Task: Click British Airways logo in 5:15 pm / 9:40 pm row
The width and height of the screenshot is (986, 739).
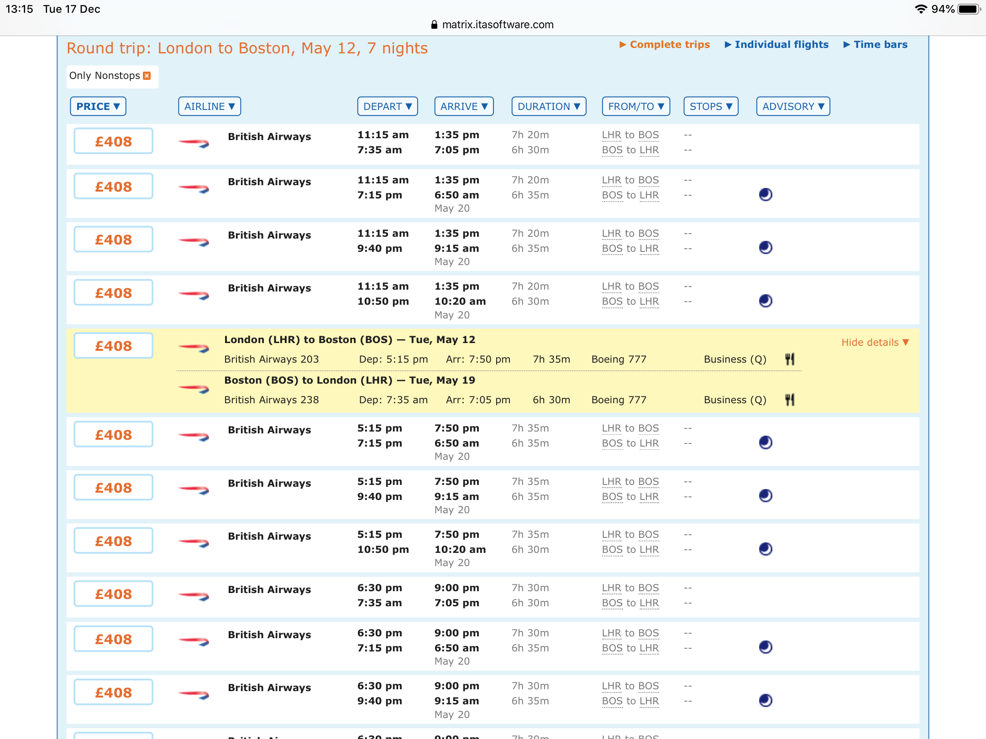Action: [x=194, y=490]
